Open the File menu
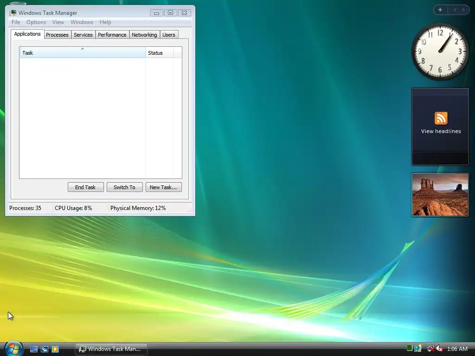This screenshot has height=356, width=475. [16, 22]
